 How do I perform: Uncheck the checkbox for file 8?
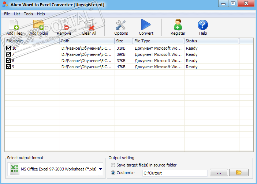tap(8, 61)
